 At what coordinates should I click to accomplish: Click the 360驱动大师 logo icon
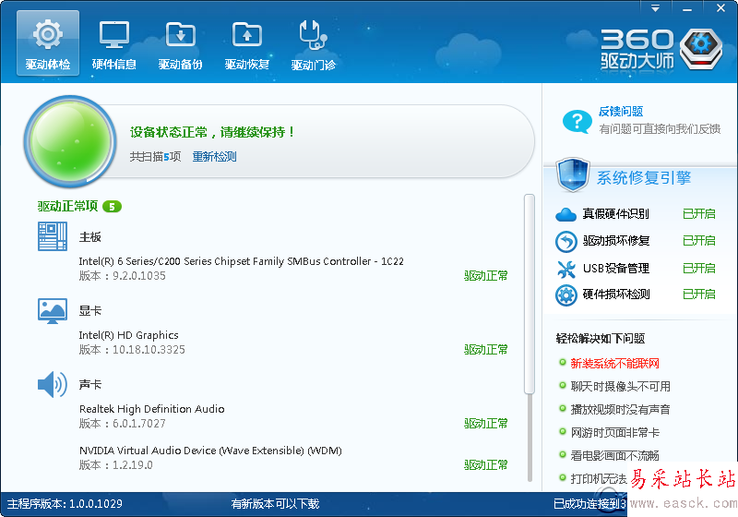701,48
